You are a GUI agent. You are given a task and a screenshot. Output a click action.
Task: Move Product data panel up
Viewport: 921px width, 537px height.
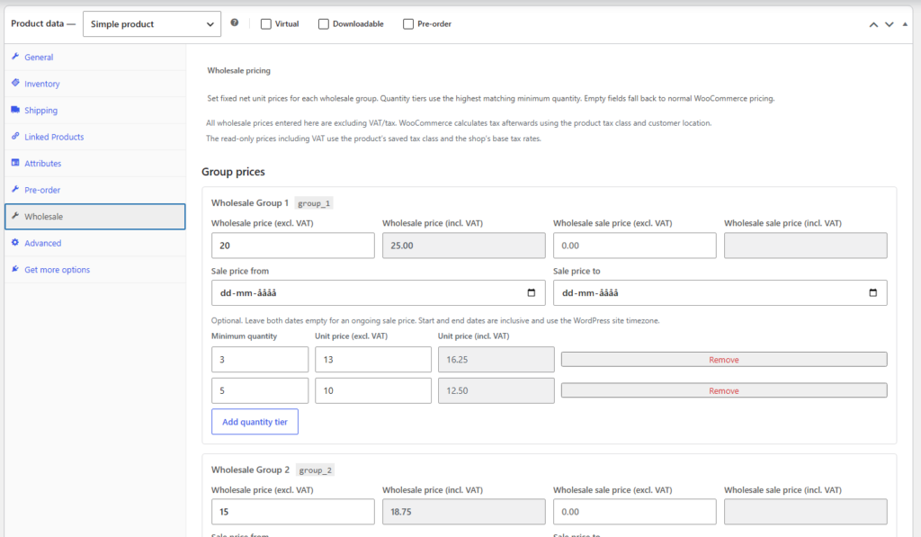click(873, 24)
